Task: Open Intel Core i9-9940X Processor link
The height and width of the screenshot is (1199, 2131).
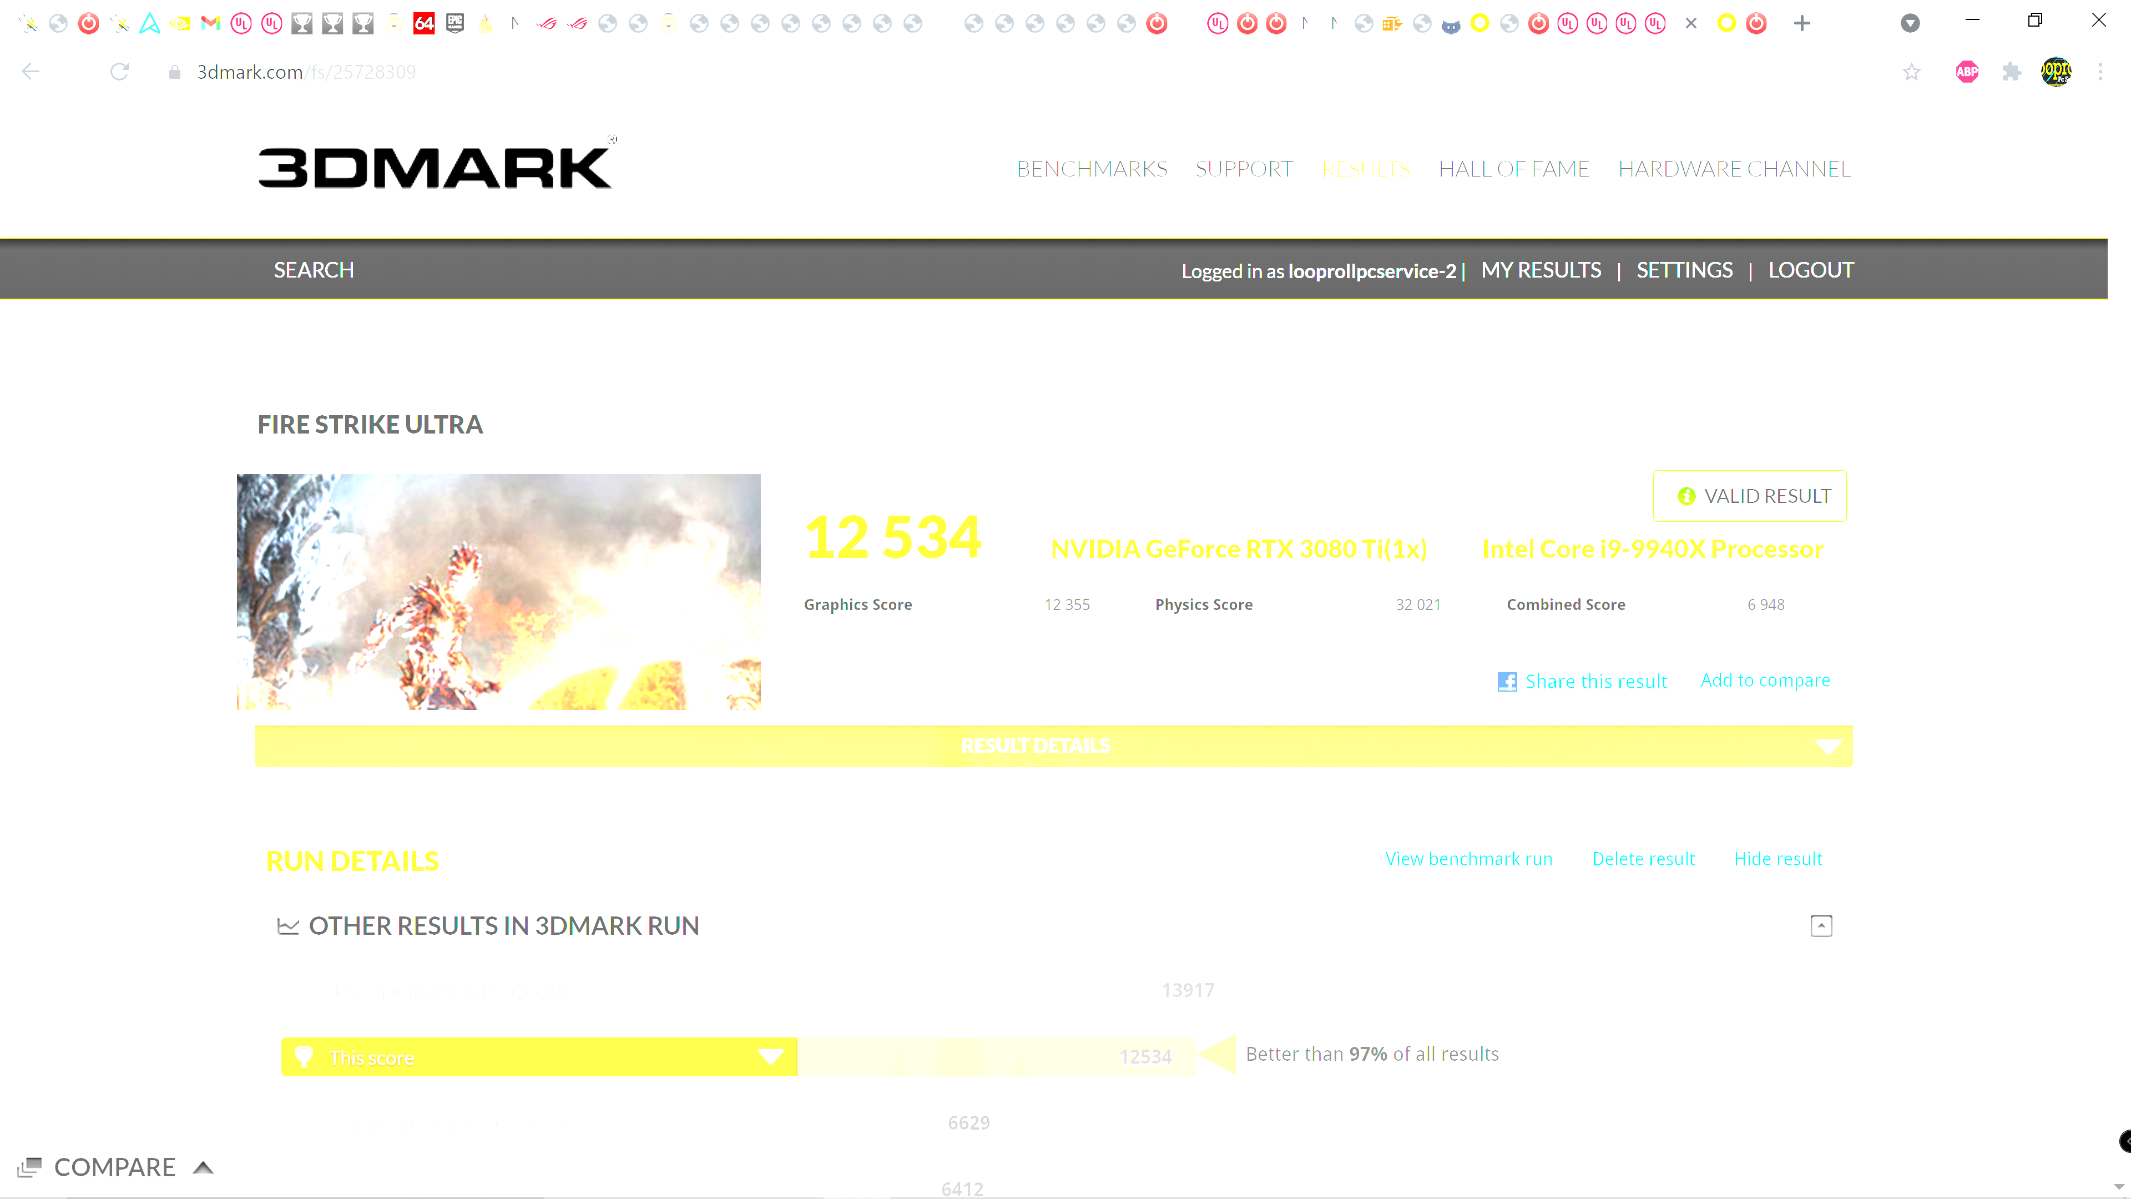Action: pyautogui.click(x=1652, y=548)
